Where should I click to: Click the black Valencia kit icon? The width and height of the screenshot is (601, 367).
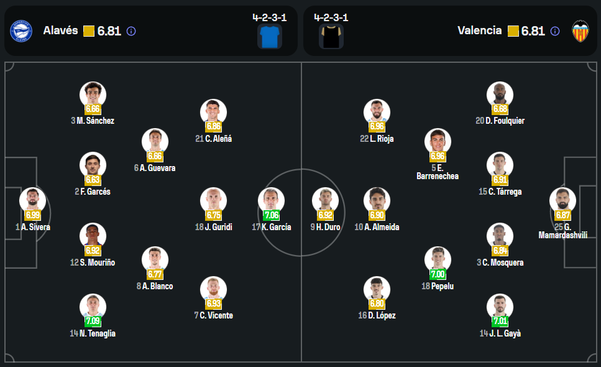coord(331,37)
